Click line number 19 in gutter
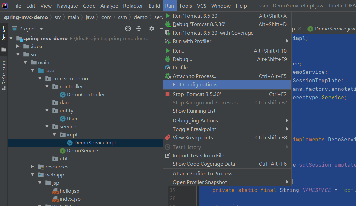The height and width of the screenshot is (206, 356). tap(173, 190)
